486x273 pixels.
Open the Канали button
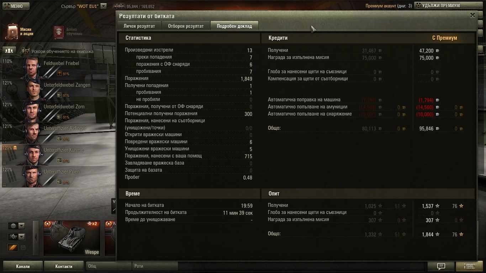(23, 266)
